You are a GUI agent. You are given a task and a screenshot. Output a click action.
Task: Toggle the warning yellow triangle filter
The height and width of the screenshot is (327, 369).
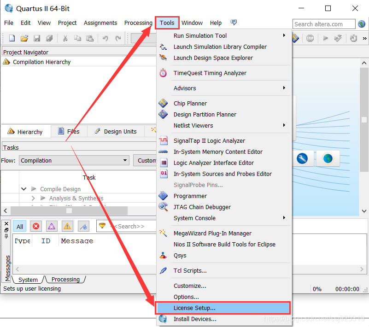tap(67, 226)
